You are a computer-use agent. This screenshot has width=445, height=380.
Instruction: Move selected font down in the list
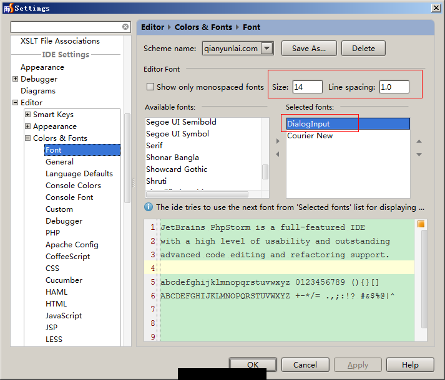coord(419,154)
